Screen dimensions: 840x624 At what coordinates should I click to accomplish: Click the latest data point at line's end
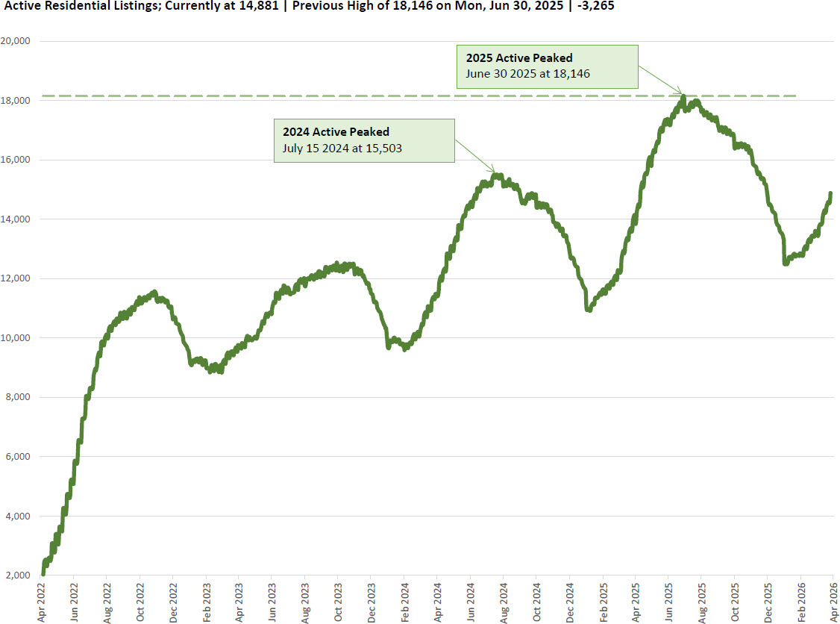pyautogui.click(x=830, y=193)
